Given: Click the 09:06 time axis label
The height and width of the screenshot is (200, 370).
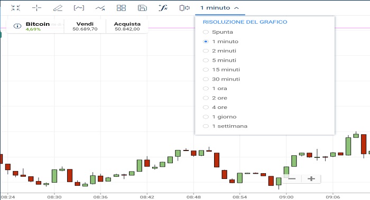Looking at the screenshot, I should click(x=332, y=197).
